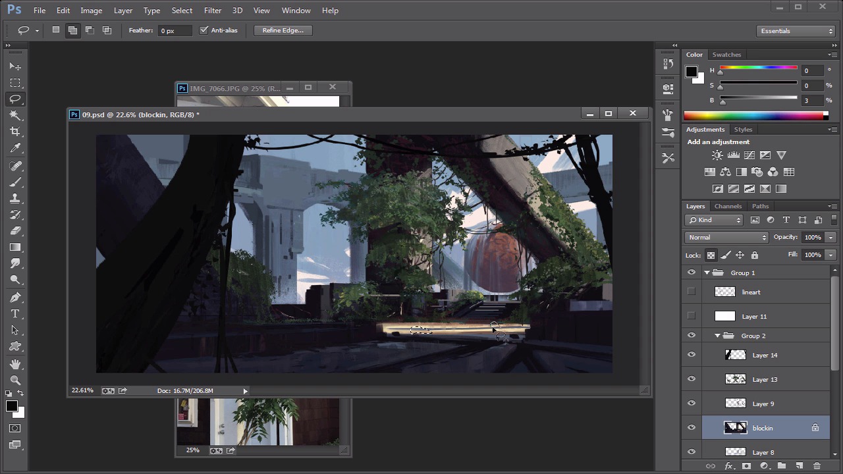Open Lasso tool preset picker arrow
843x474 pixels.
37,30
